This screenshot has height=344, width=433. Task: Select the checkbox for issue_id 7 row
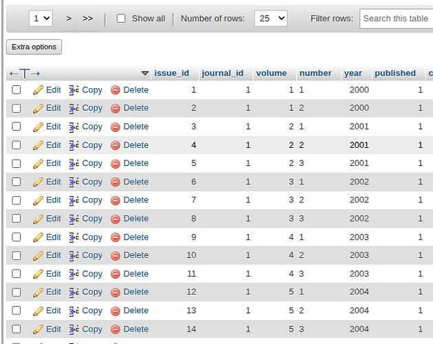coord(17,200)
